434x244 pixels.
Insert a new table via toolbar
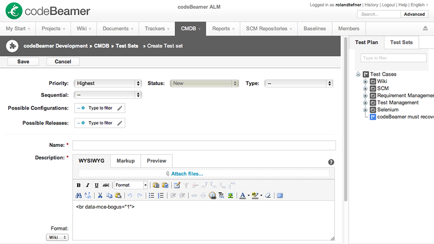(177, 185)
